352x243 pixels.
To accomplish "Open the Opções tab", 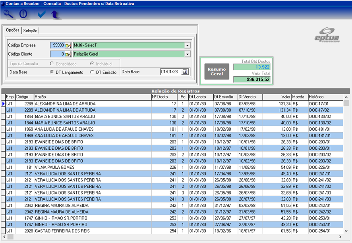I will [12, 31].
